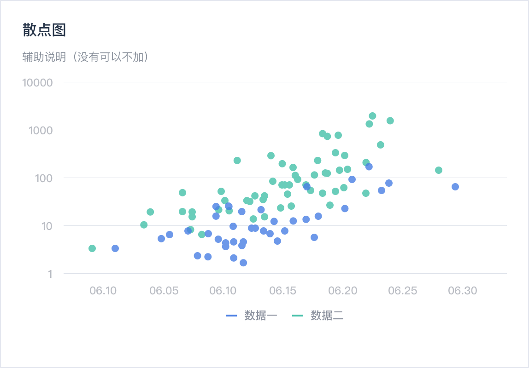
Task: Click the 06.05 x-axis label
Action: [162, 291]
